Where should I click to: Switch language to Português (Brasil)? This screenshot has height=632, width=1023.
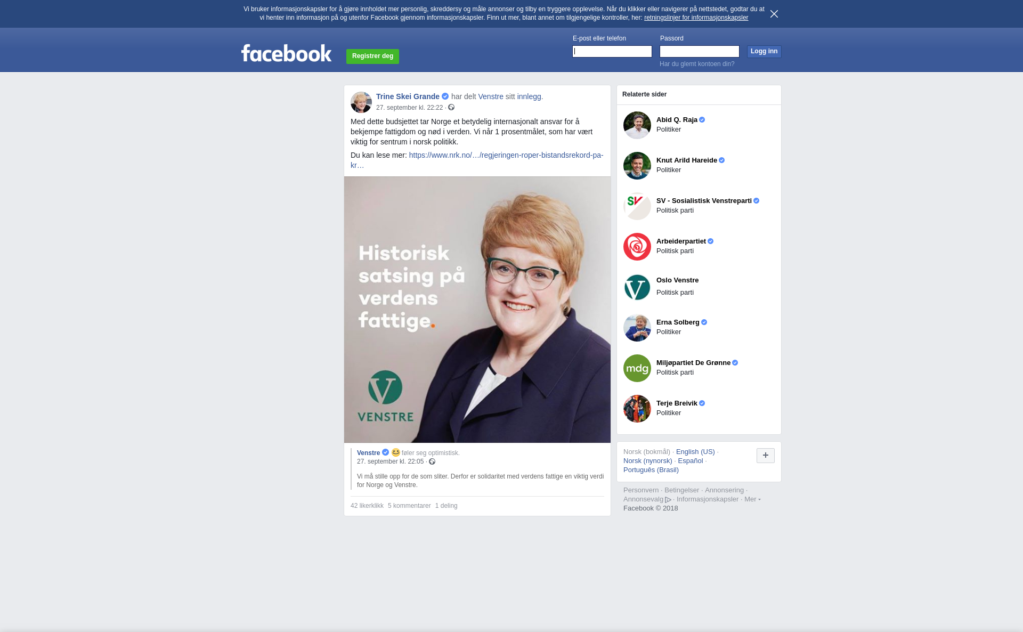651,470
